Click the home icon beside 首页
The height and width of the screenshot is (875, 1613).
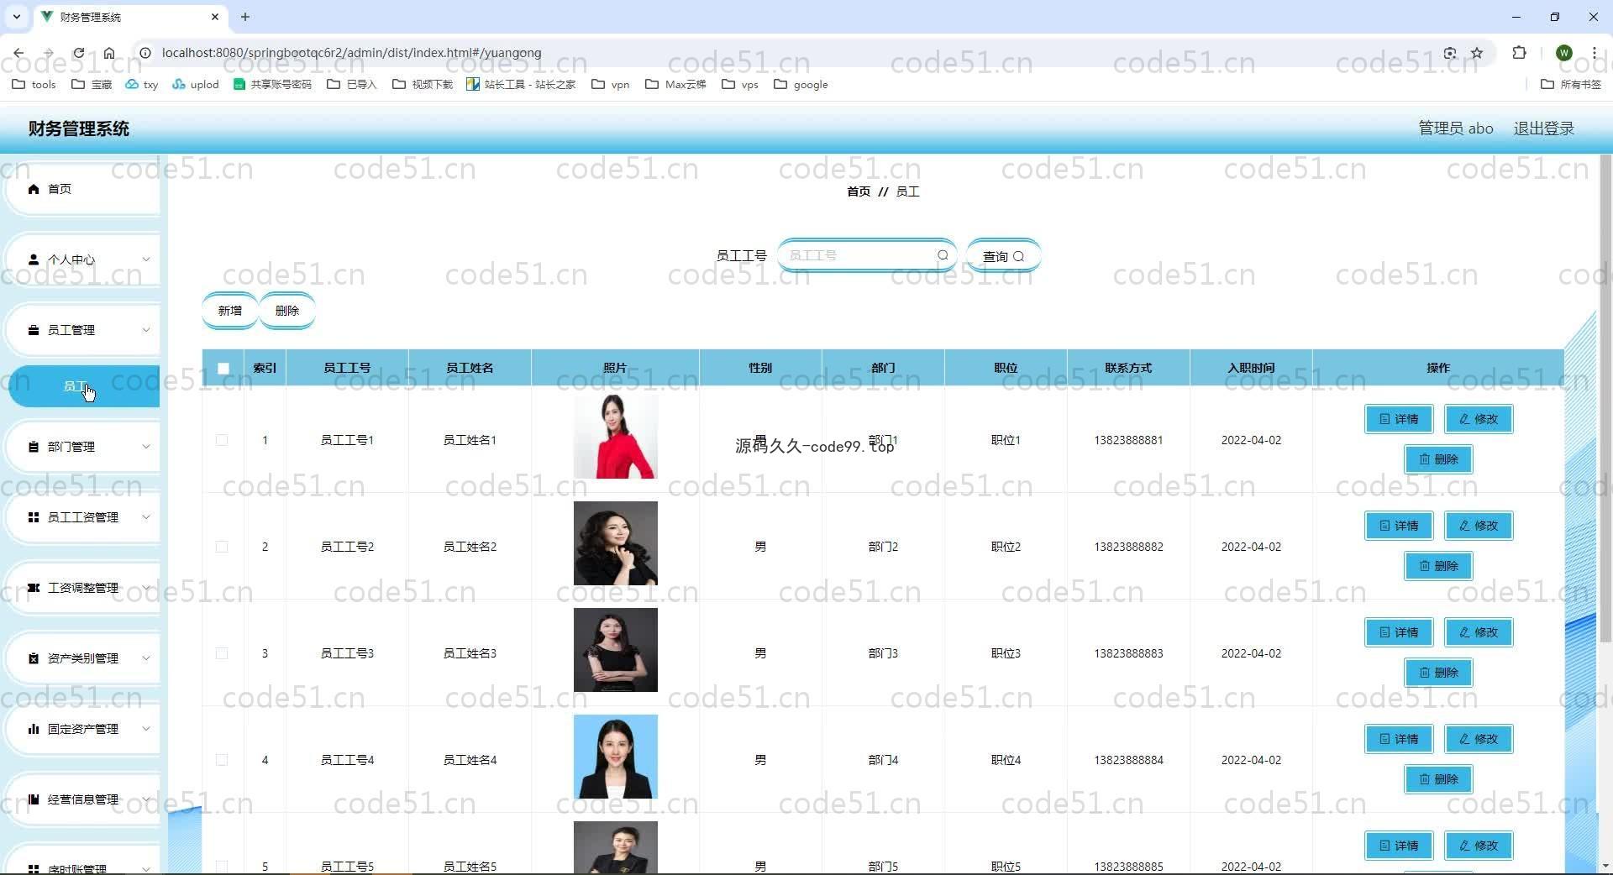[x=34, y=189]
